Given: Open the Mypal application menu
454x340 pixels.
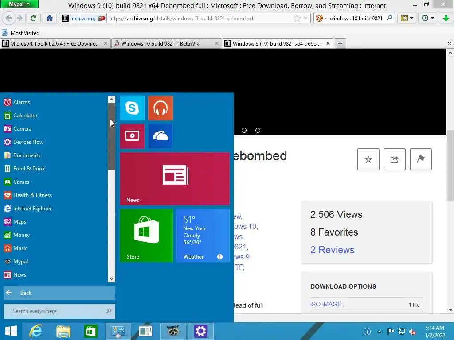Looking at the screenshot, I should (x=20, y=4).
